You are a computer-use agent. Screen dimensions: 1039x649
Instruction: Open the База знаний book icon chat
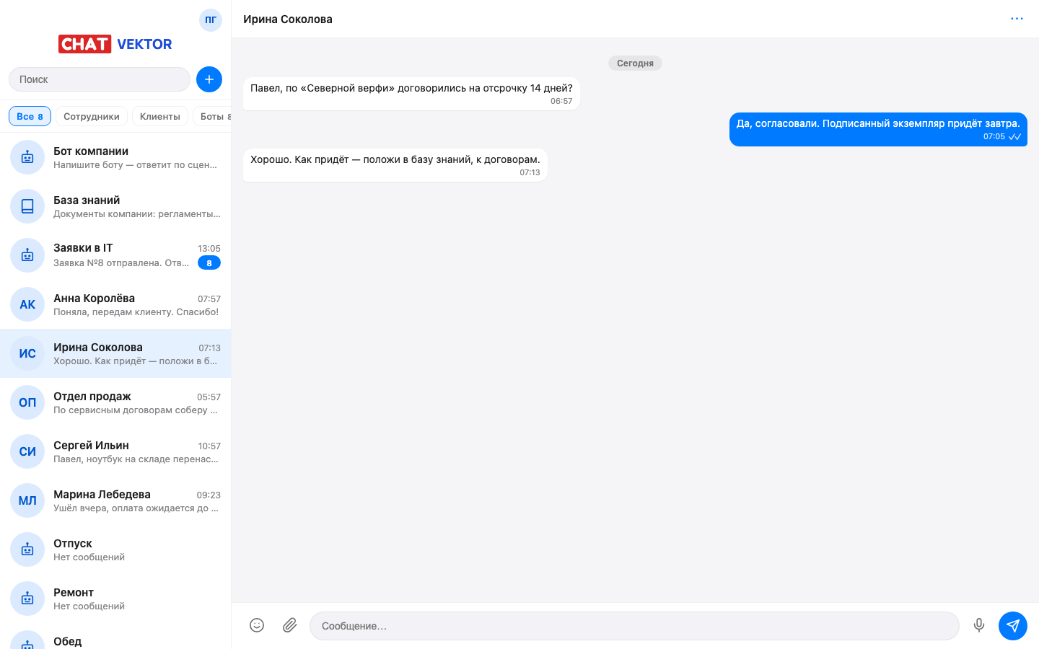pos(115,206)
